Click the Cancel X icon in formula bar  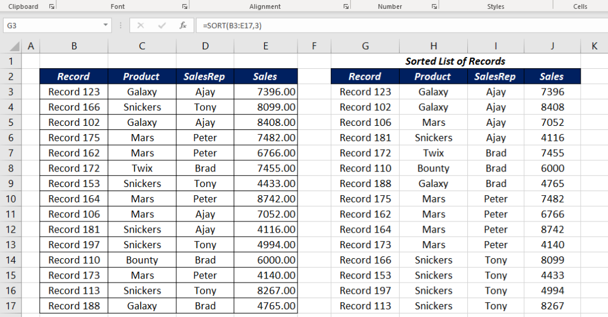click(141, 26)
